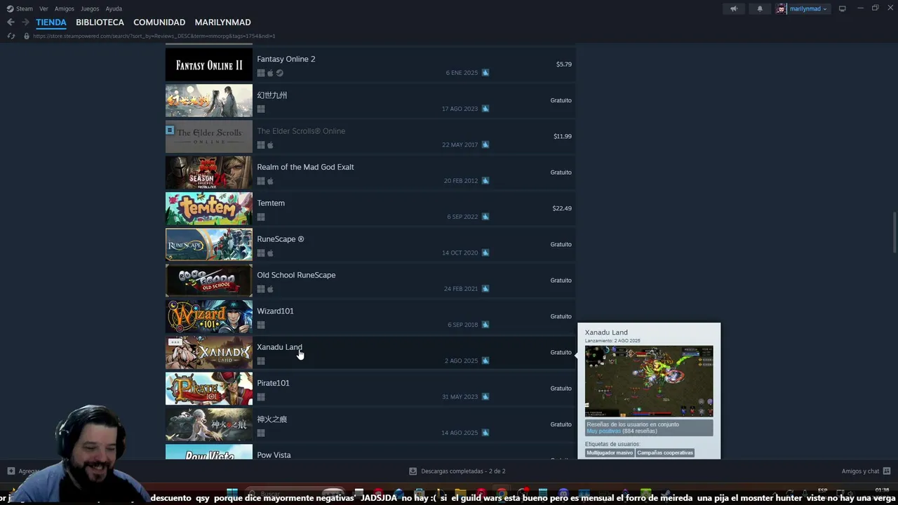Select the $22.49 Temtem price

(x=562, y=208)
